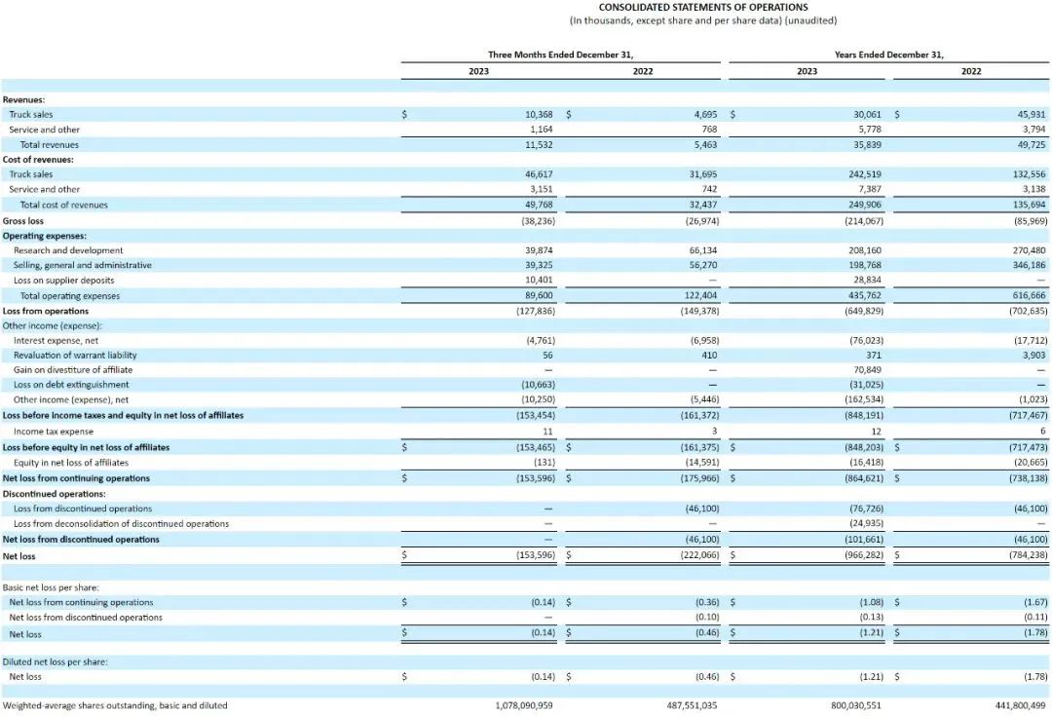Click the 'Interest expense, net' label

click(56, 341)
